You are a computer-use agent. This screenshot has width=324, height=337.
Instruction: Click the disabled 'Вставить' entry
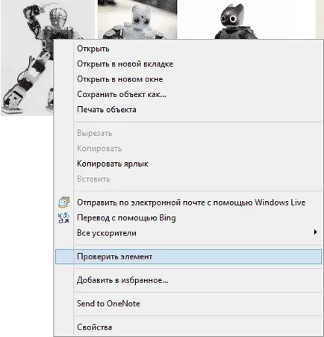click(x=188, y=179)
